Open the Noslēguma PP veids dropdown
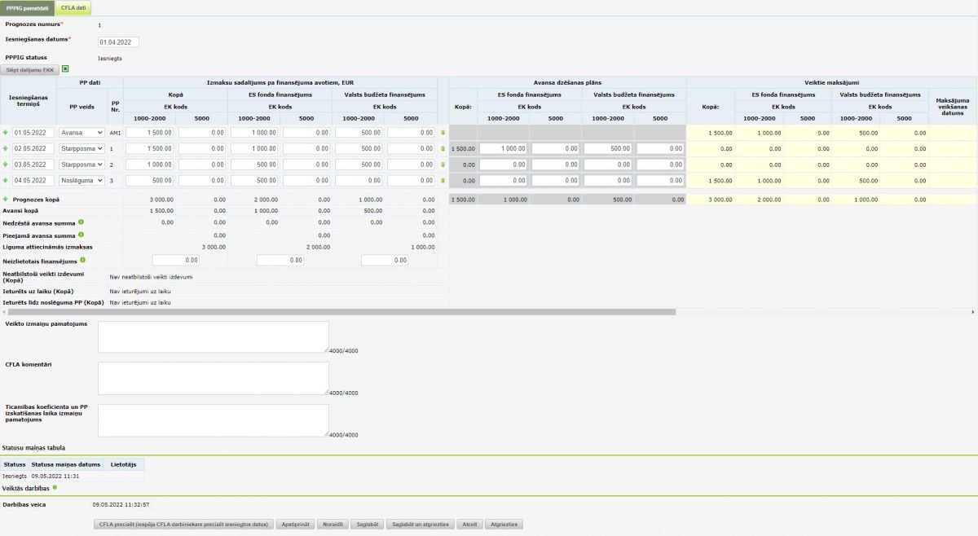The width and height of the screenshot is (978, 536). [81, 181]
